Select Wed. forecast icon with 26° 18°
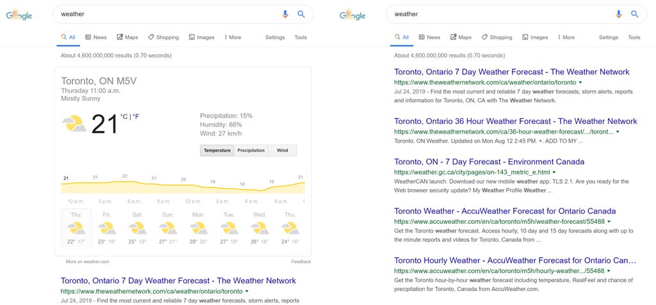This screenshot has width=656, height=305. click(x=259, y=228)
